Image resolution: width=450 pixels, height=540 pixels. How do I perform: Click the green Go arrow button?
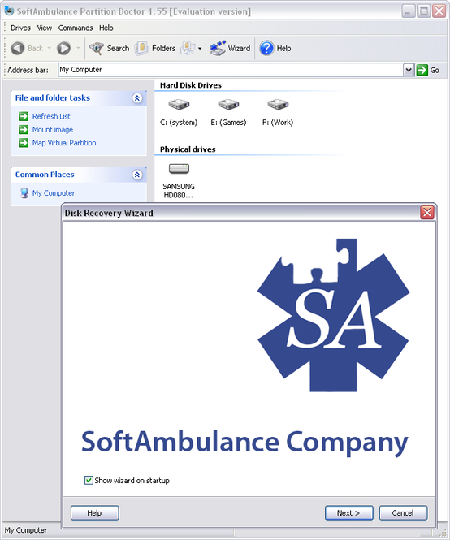coord(422,70)
